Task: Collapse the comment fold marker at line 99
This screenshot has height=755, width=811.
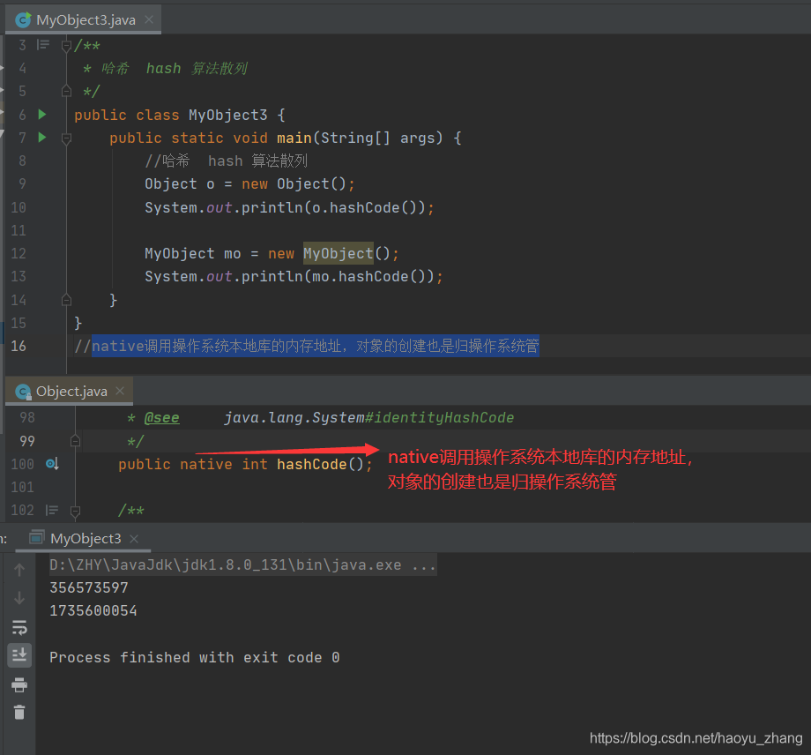Action: [75, 441]
